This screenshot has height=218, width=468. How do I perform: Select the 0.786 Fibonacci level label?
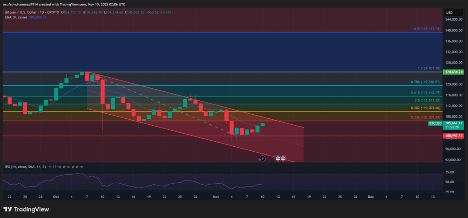pos(425,82)
